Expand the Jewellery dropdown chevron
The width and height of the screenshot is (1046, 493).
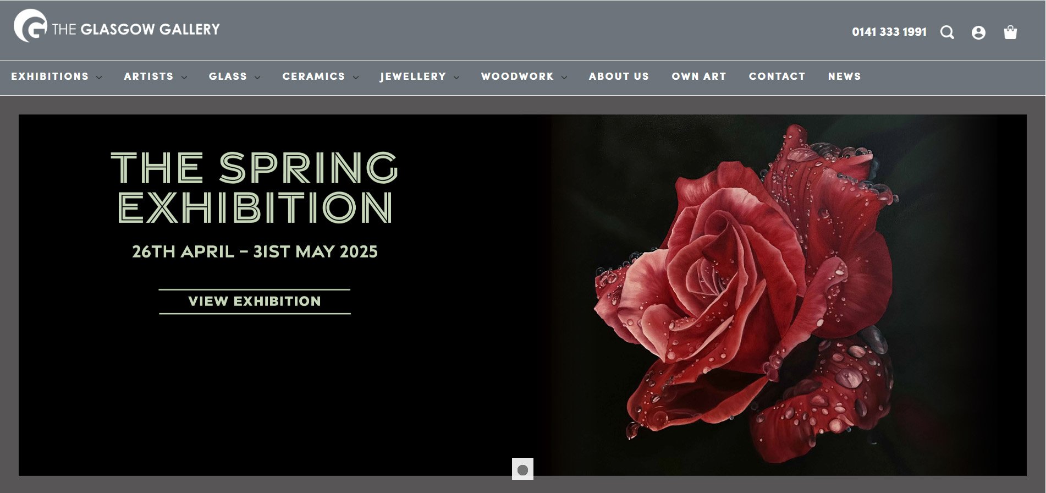[456, 78]
